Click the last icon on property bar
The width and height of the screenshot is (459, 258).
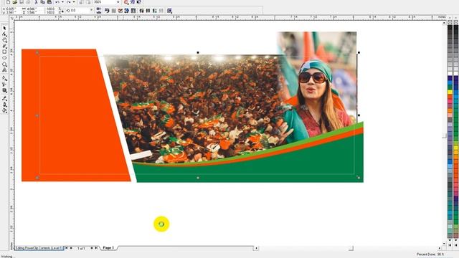coord(169,11)
